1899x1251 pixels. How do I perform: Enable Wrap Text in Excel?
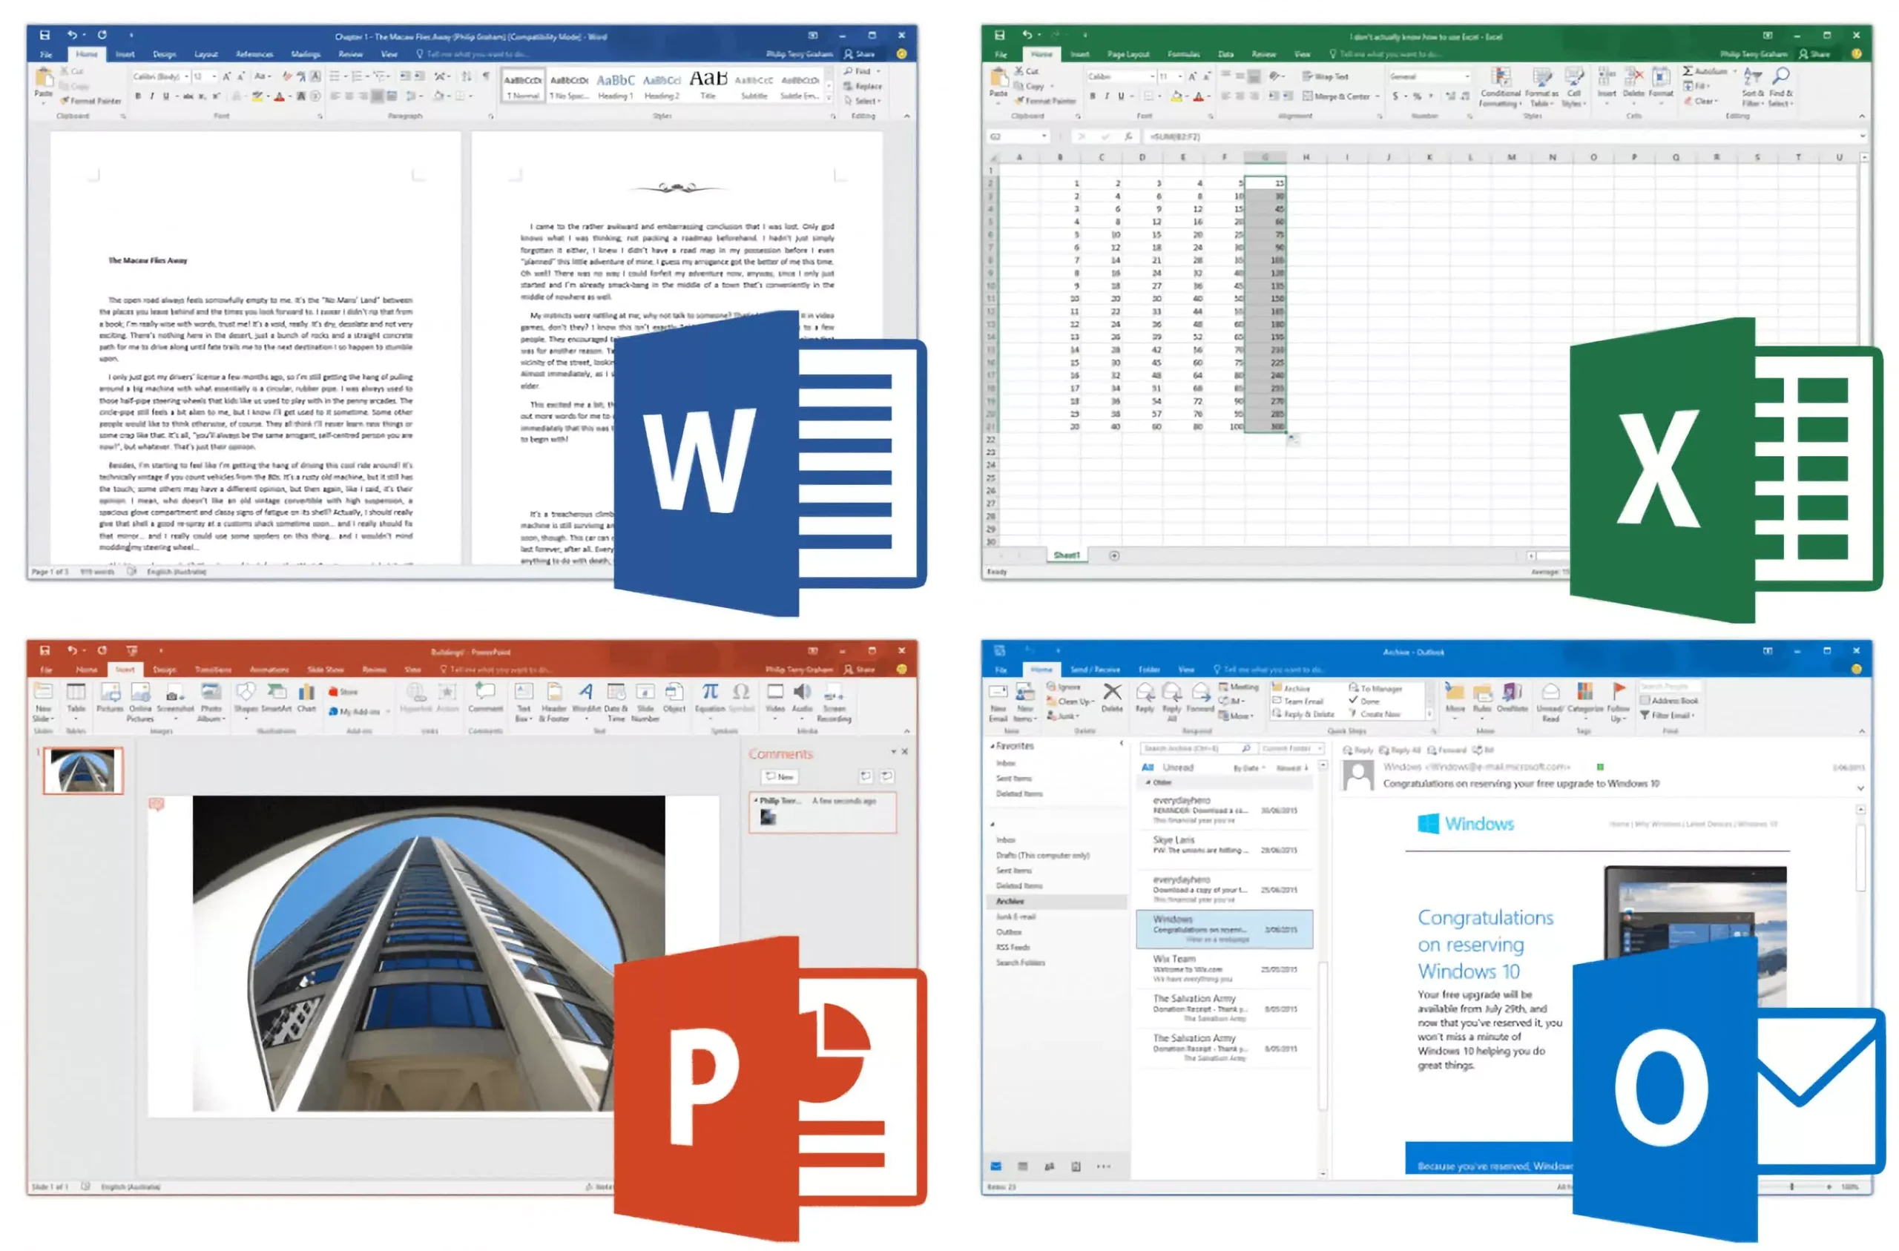pyautogui.click(x=1328, y=76)
